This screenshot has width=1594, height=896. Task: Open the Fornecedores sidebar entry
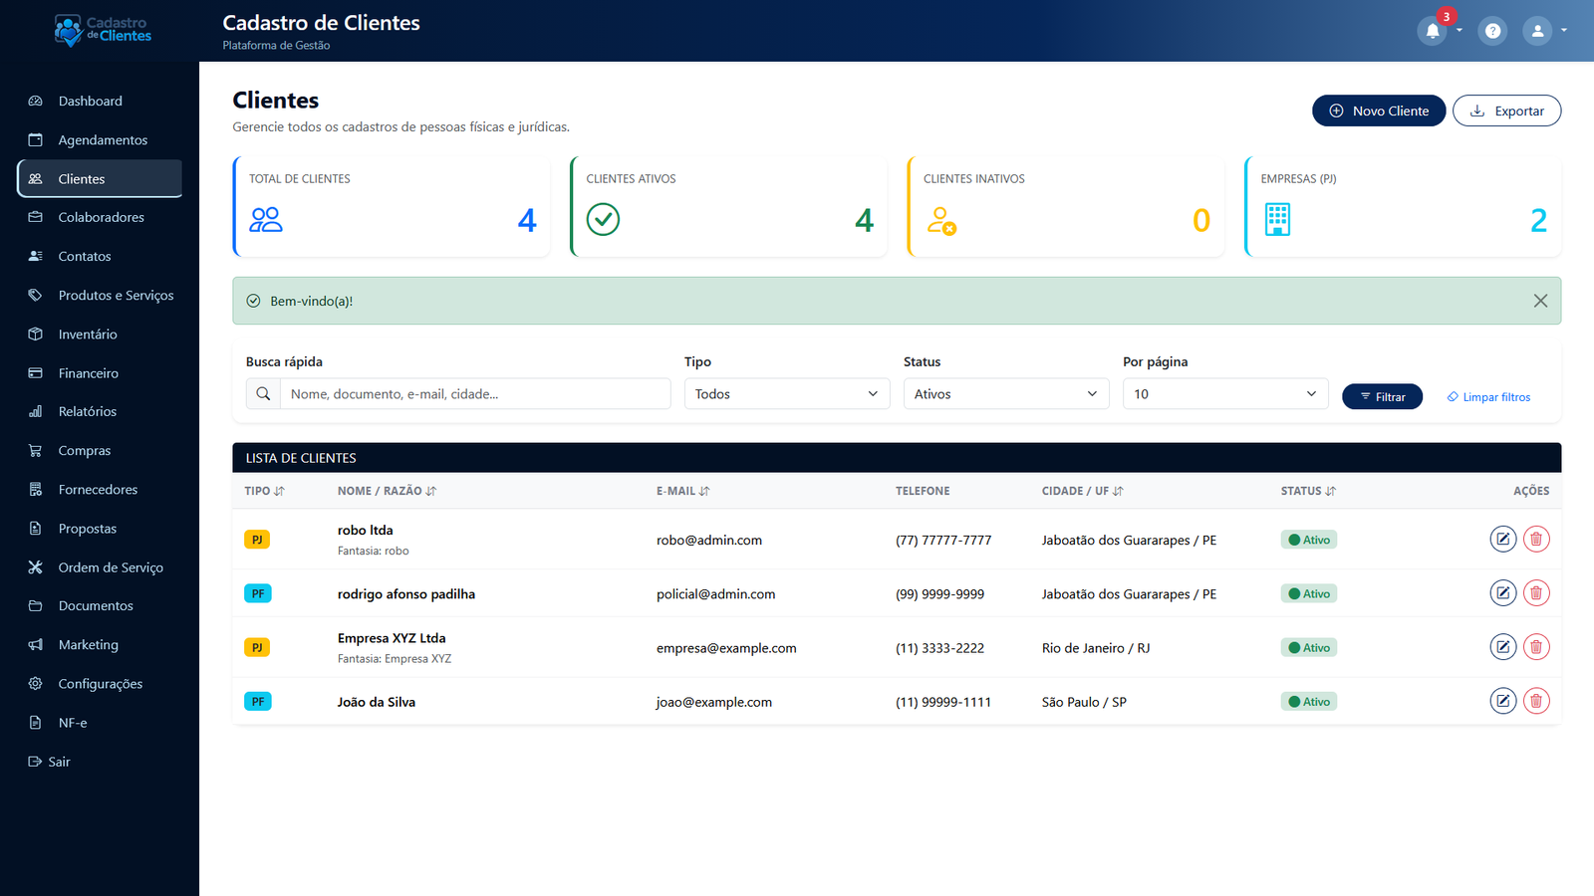click(98, 489)
